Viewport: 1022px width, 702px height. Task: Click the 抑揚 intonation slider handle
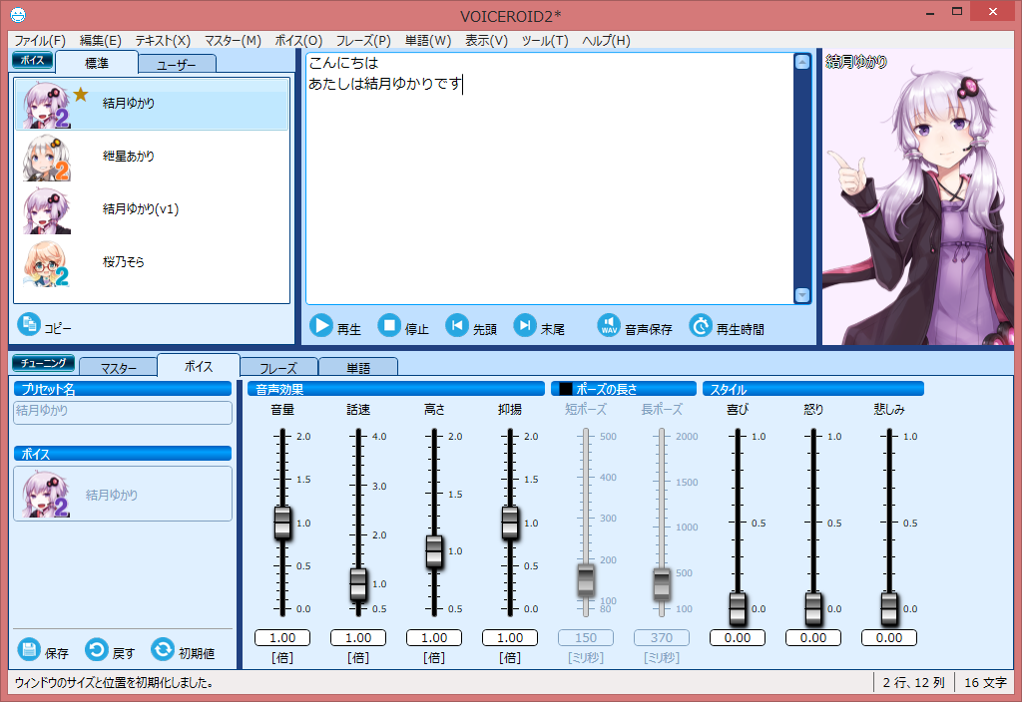(510, 523)
